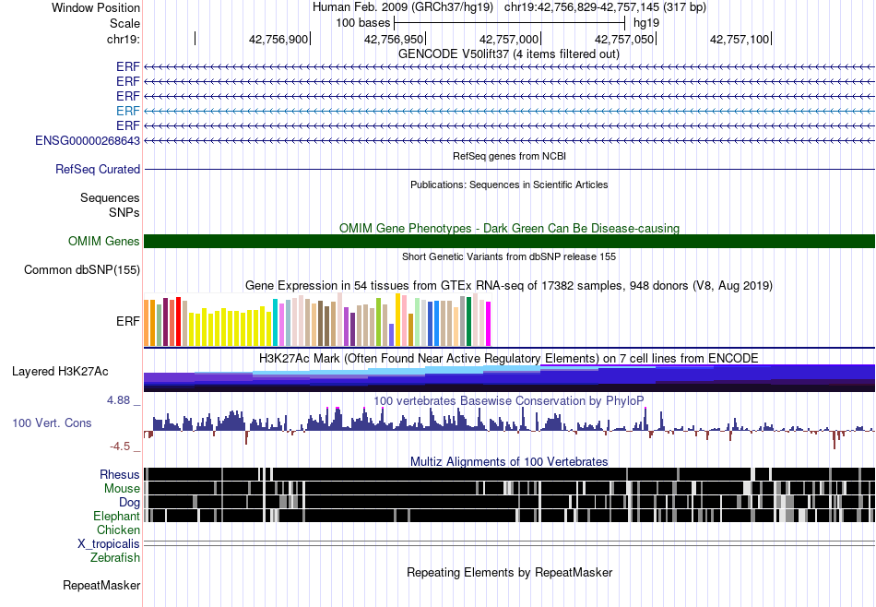Click the ERF label beside GTEx chart
Image resolution: width=876 pixels, height=607 pixels.
tap(128, 321)
